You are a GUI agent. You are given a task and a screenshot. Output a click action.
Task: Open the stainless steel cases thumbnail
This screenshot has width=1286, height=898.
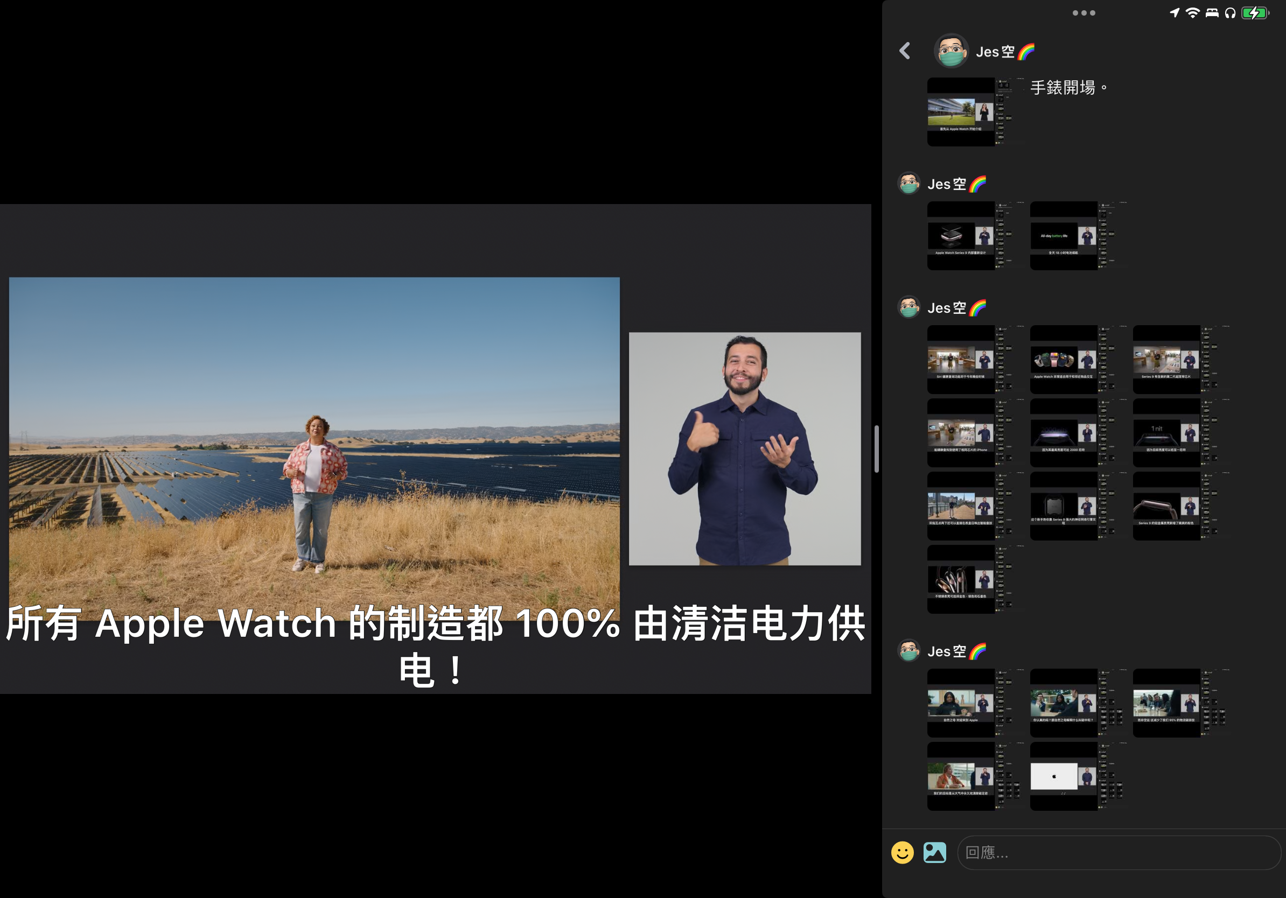[x=976, y=579]
